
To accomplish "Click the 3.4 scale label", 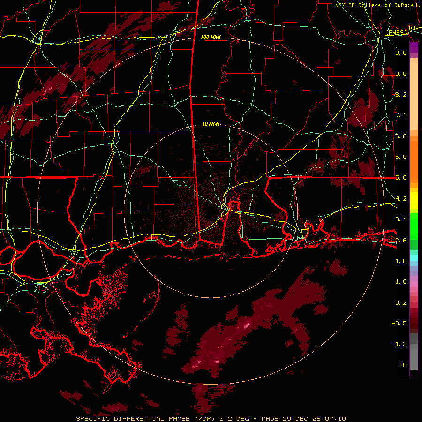I will [x=401, y=219].
